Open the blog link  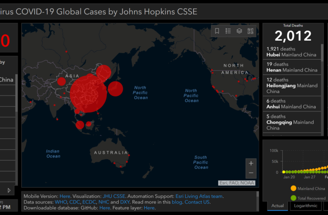pyautogui.click(x=177, y=202)
